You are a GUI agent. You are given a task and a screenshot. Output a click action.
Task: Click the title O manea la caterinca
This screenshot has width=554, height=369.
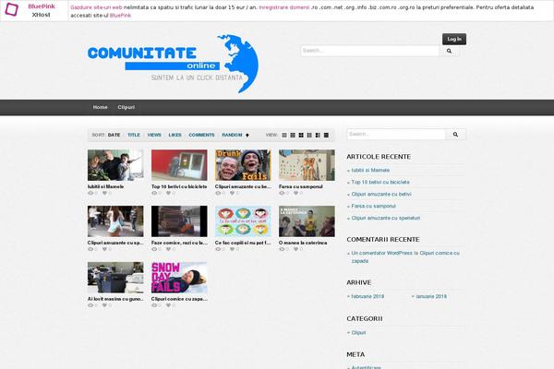303,243
